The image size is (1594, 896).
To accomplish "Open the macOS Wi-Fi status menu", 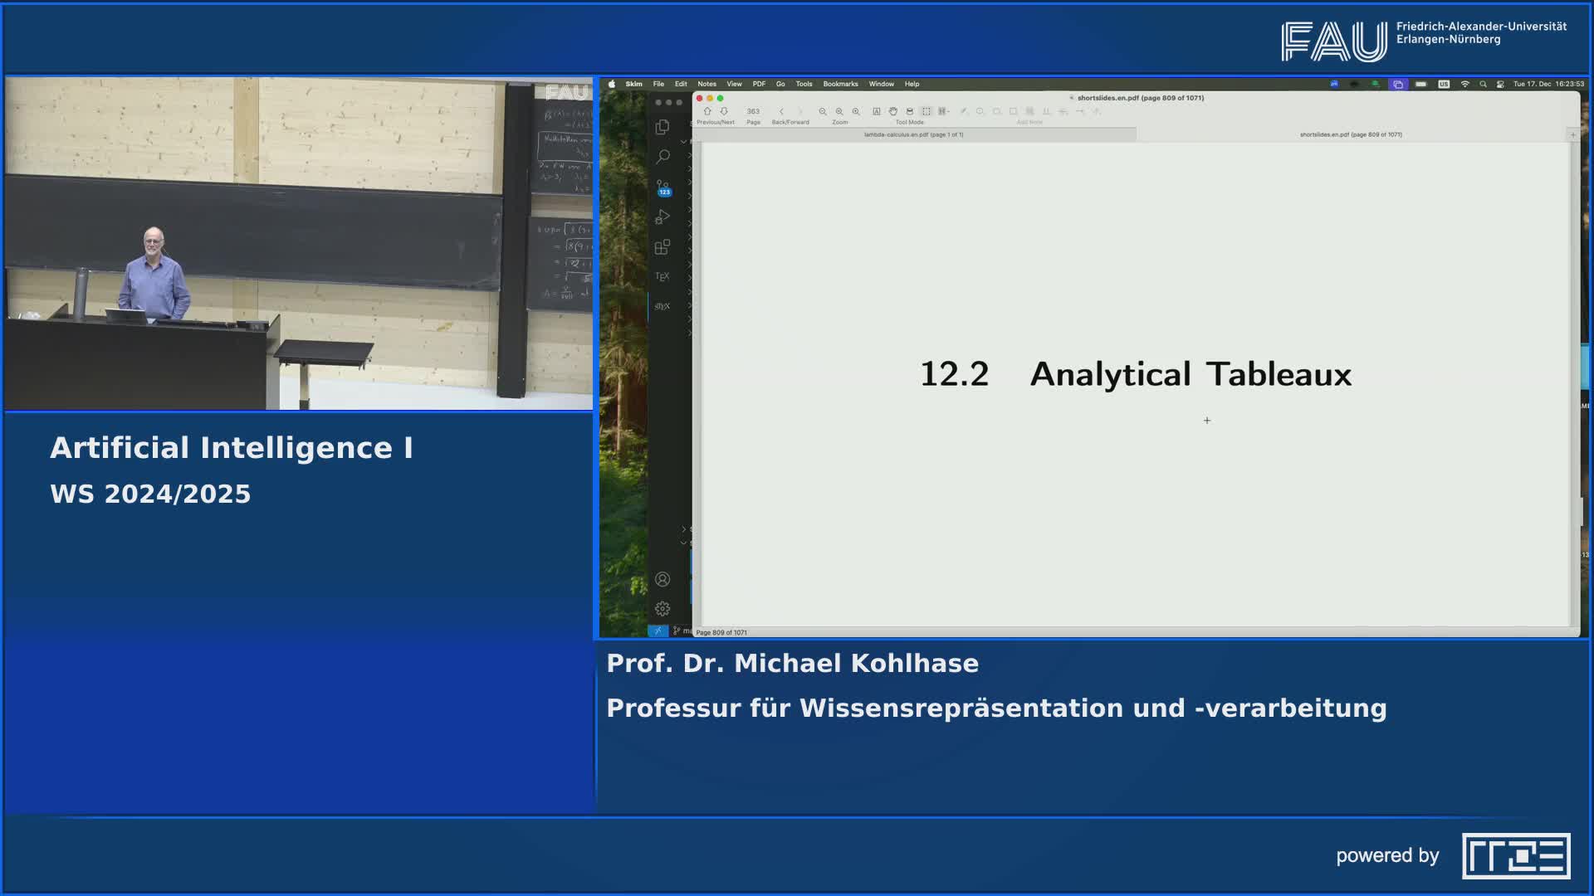I will point(1465,85).
